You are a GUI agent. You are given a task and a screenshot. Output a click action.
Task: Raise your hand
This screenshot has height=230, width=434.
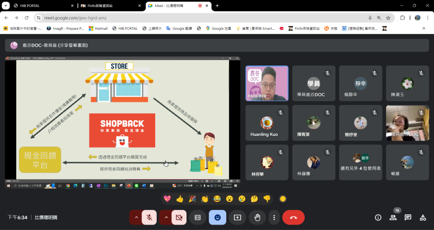pyautogui.click(x=257, y=218)
